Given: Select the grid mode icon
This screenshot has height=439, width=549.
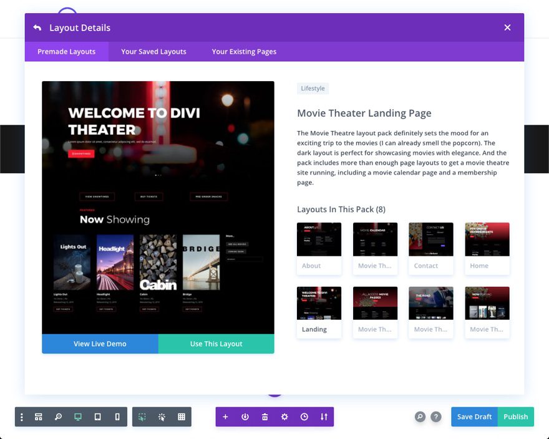Looking at the screenshot, I should [182, 417].
